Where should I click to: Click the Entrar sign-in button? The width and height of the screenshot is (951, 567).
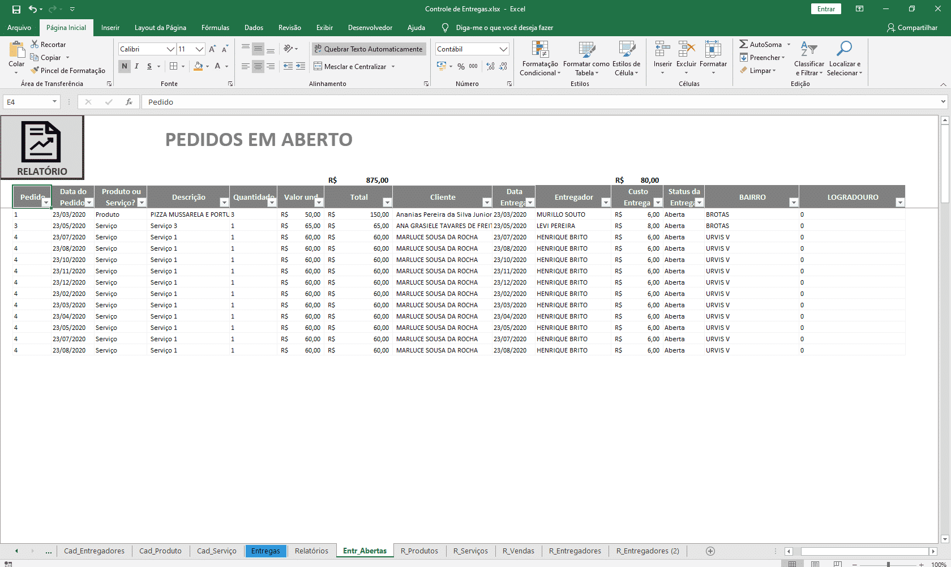coord(826,9)
